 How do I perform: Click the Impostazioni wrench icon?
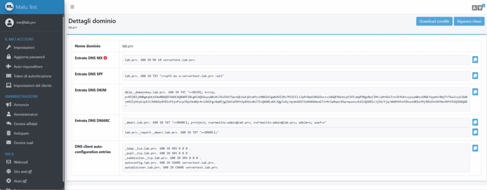[x=9, y=47]
